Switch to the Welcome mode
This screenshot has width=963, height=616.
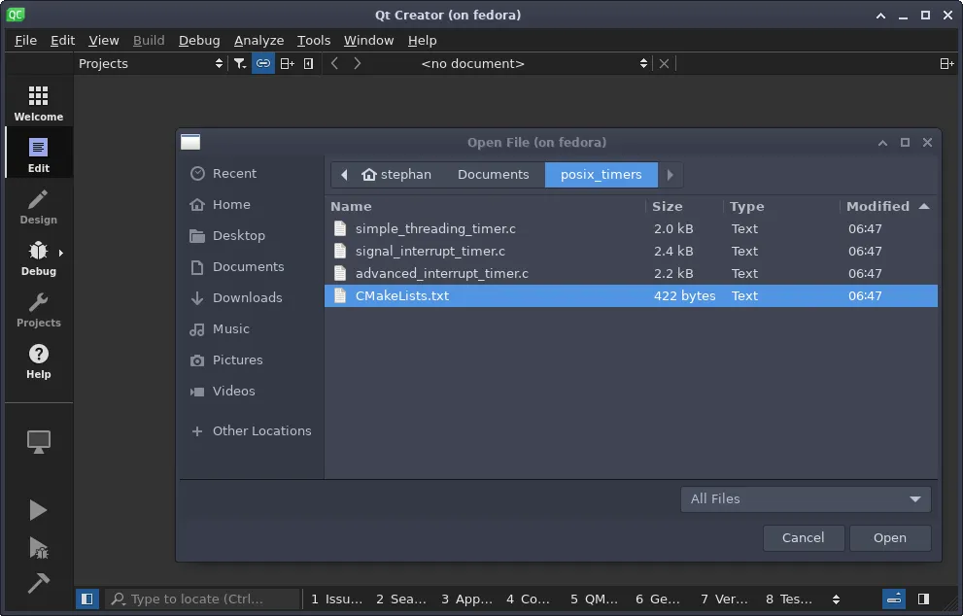38,101
